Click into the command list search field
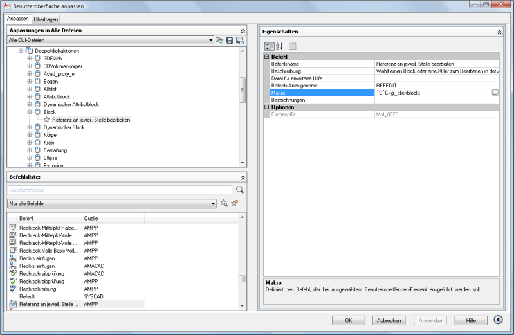 coord(119,190)
